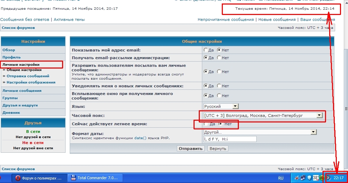The height and width of the screenshot is (183, 348).
Task: Click the RU language indicator
Action: tap(281, 178)
